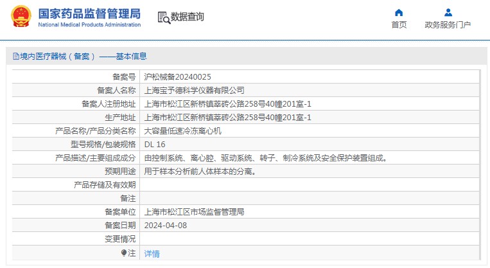Screen dimensions: 490x268
Task: Click the 预期用途 row label
Action: pos(120,172)
